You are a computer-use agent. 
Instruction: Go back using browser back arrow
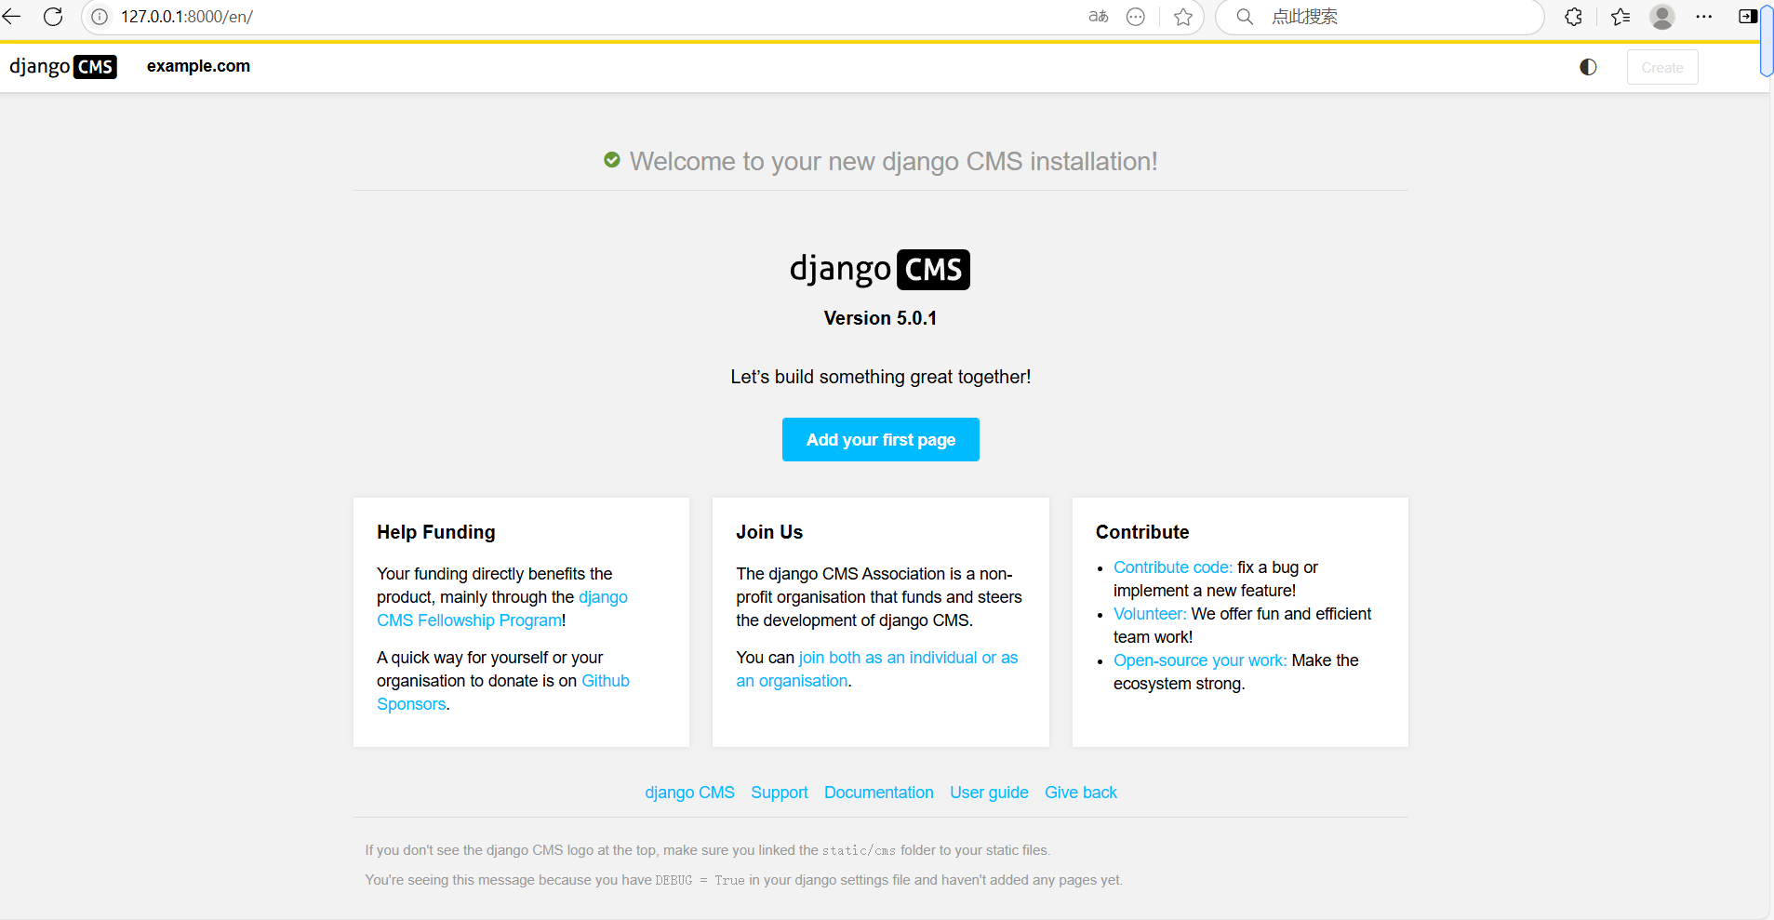(11, 17)
